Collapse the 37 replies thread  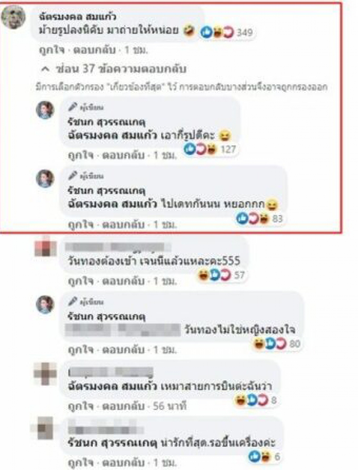(114, 69)
